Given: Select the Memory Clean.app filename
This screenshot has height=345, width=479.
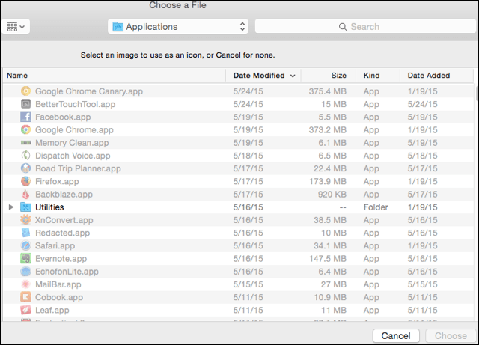Looking at the screenshot, I should (x=72, y=143).
